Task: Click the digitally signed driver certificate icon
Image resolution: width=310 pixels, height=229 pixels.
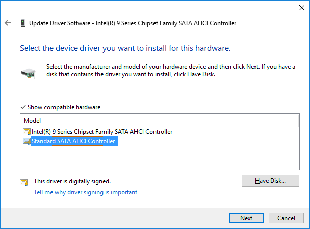Action: (x=24, y=182)
